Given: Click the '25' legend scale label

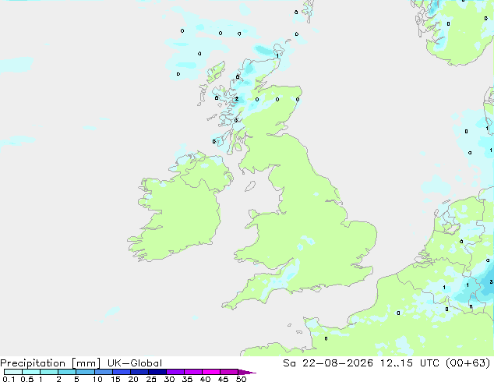Looking at the screenshot, I should tap(151, 379).
